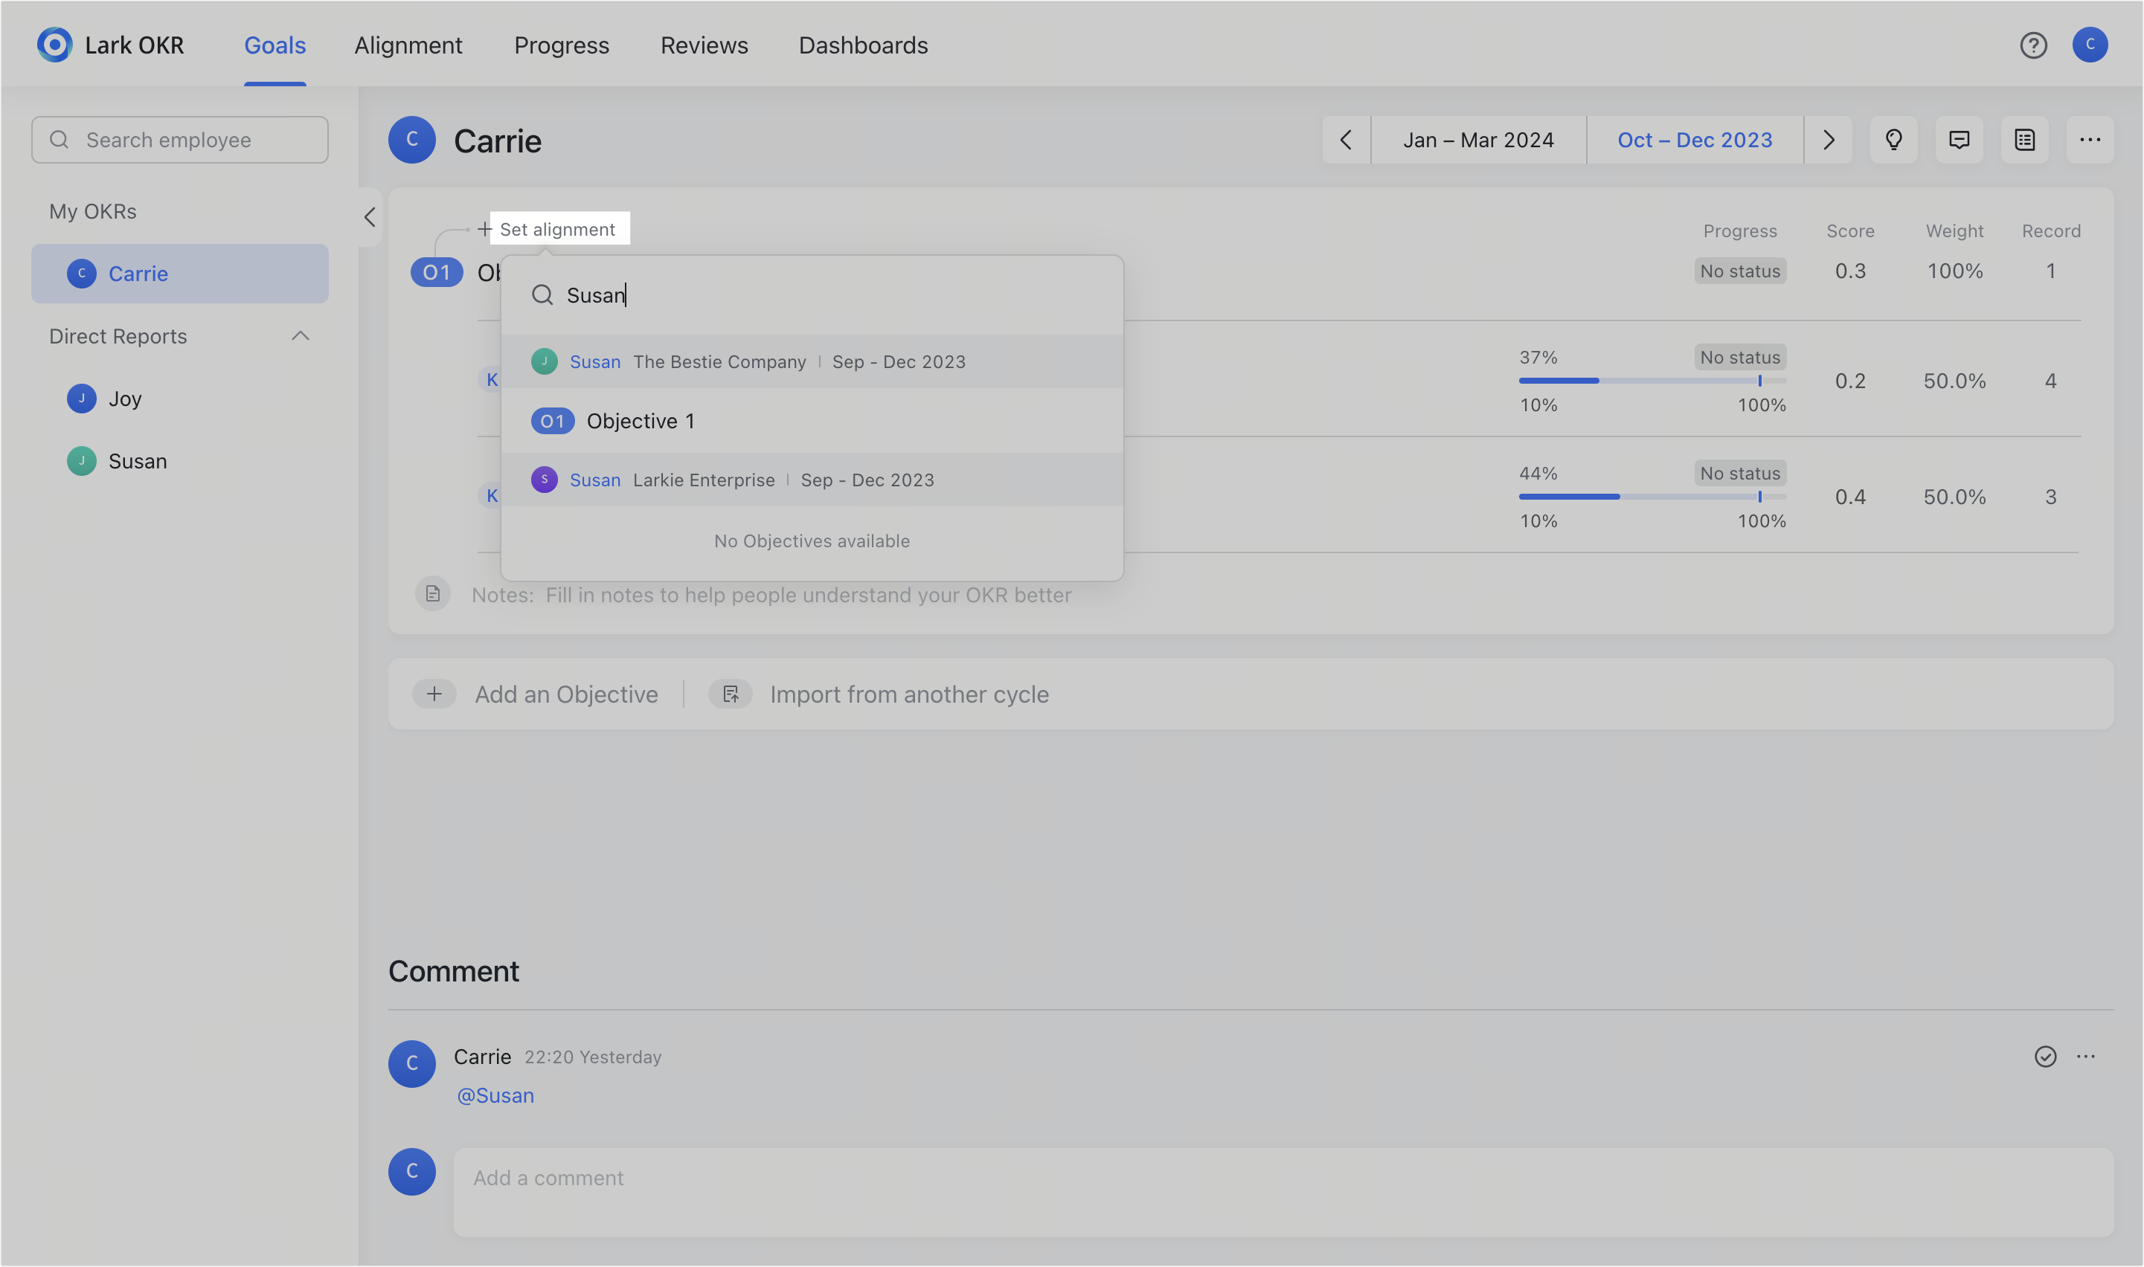Image resolution: width=2144 pixels, height=1267 pixels.
Task: Collapse the OKR side panel with the chevron
Action: (370, 217)
